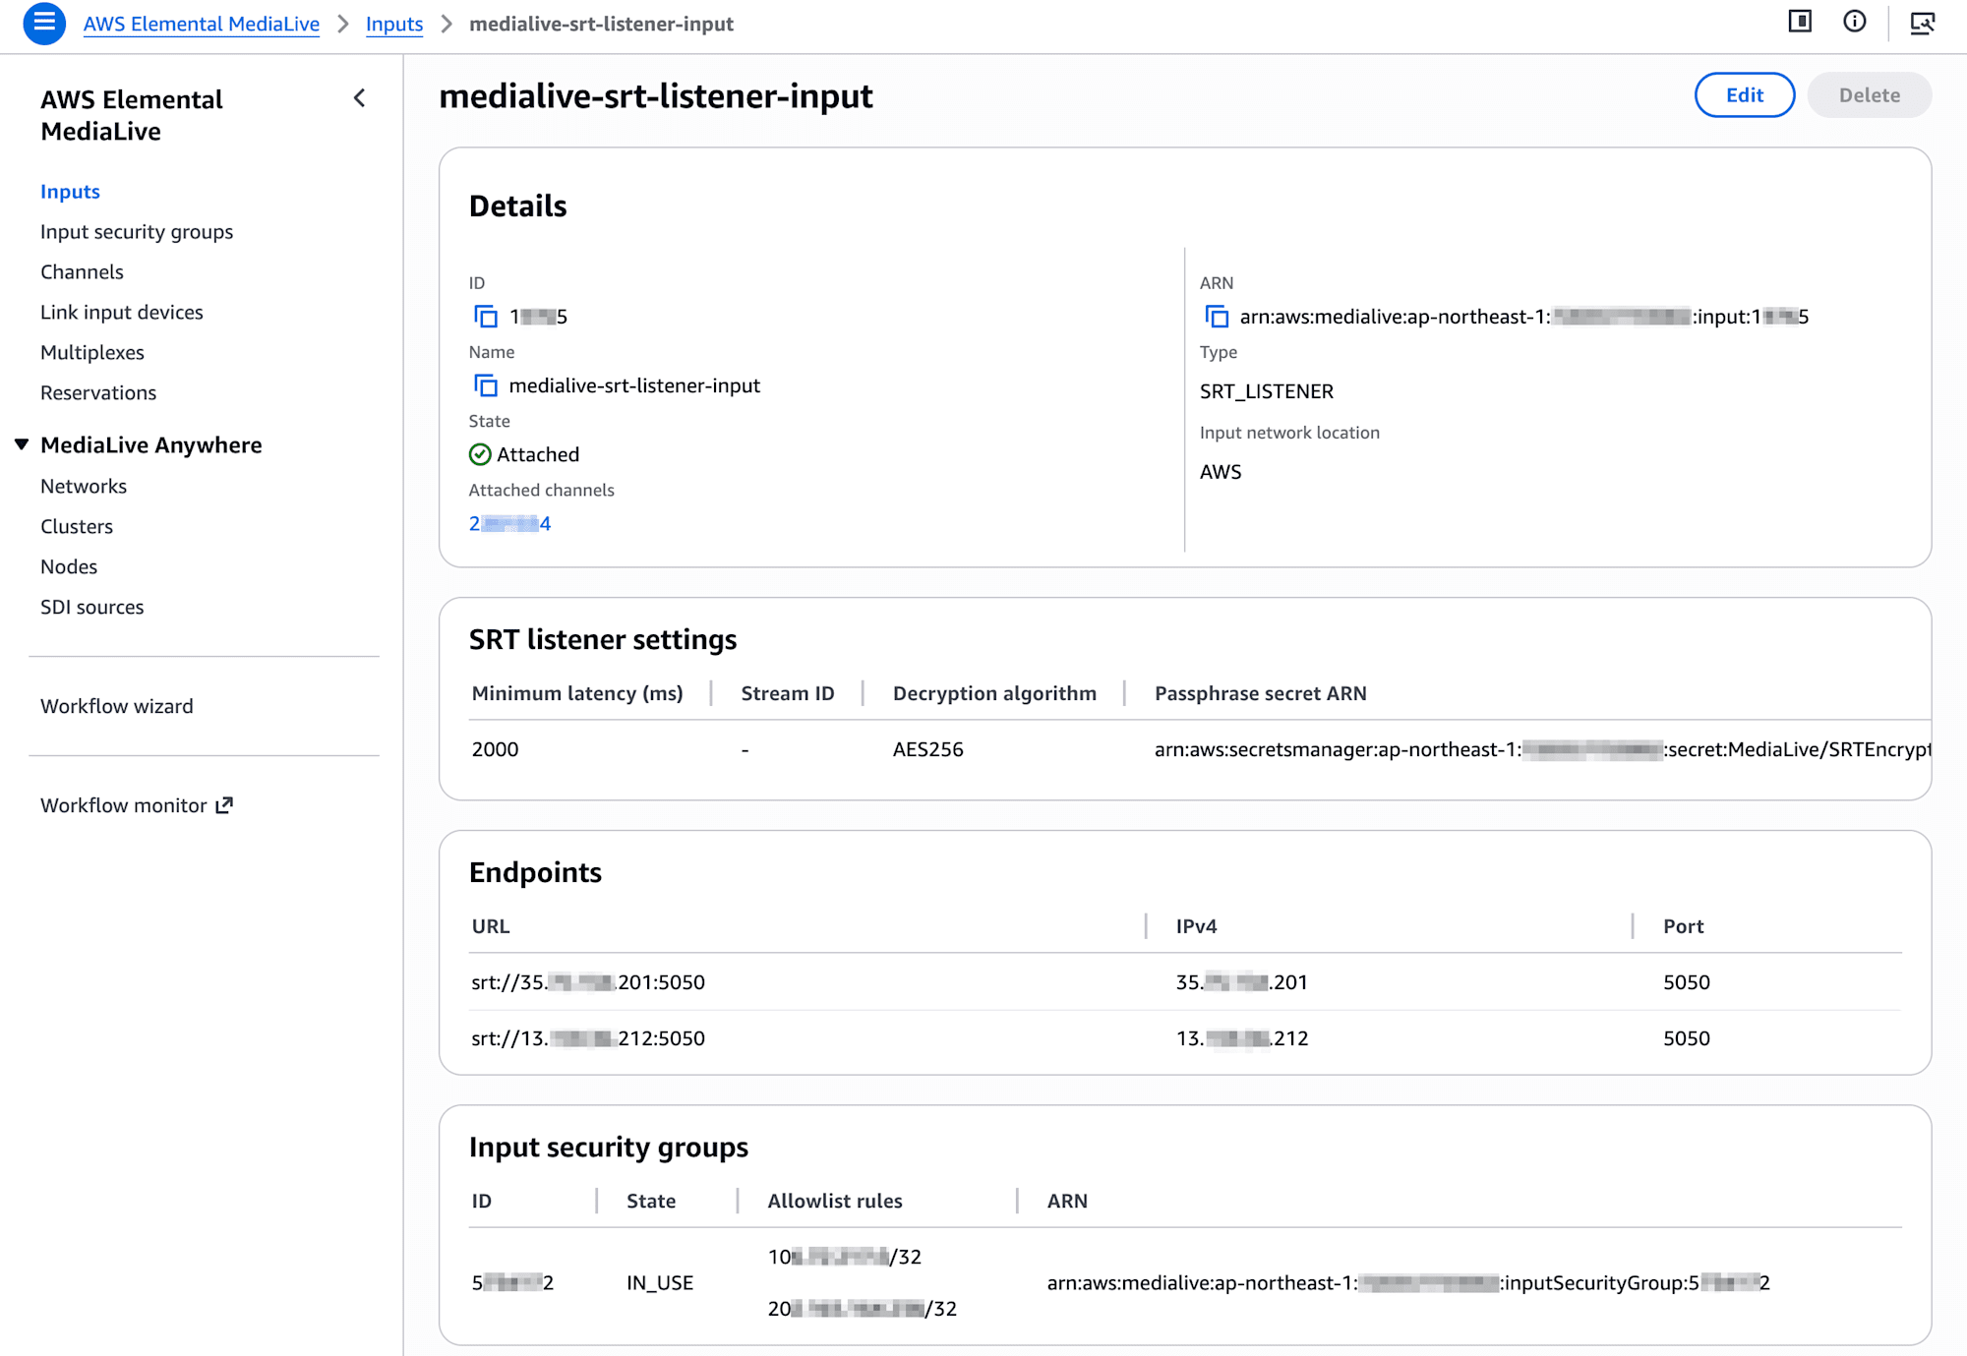Click the Endpoints URL column header
The image size is (1967, 1356).
(x=491, y=926)
